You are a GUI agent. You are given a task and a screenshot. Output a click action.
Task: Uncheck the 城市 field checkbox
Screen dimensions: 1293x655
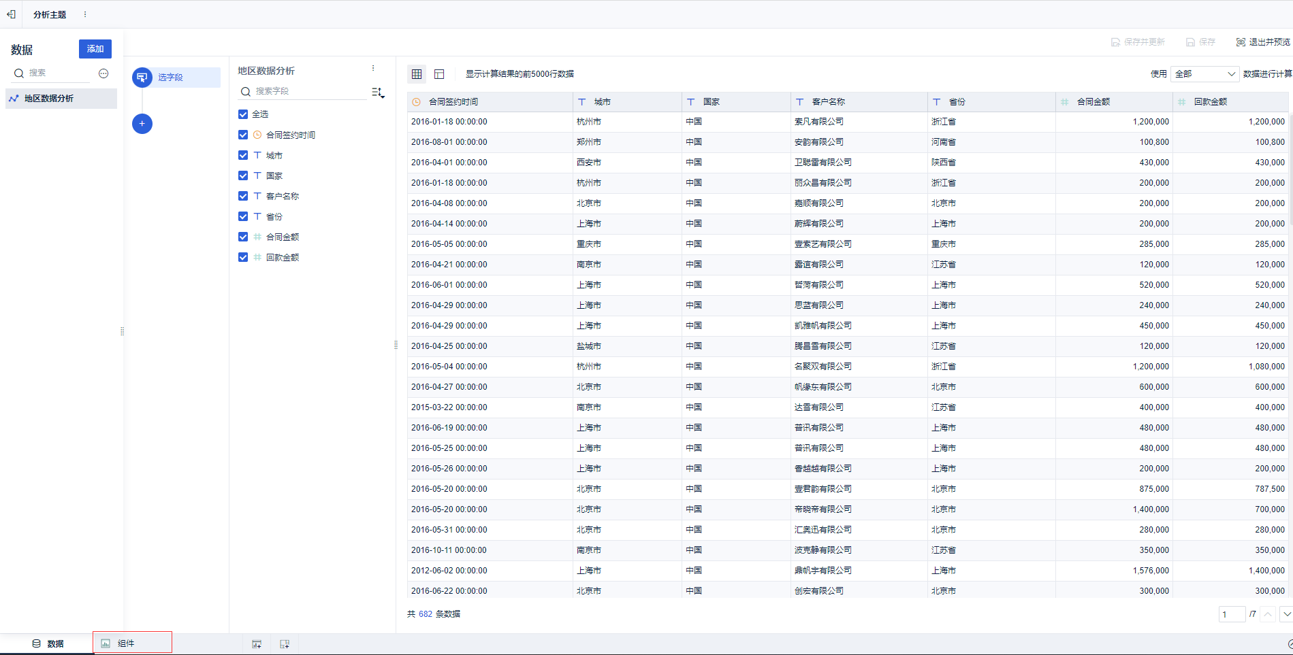point(243,155)
